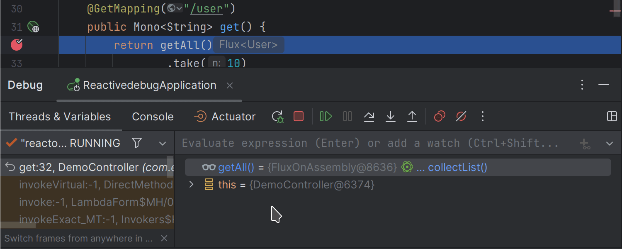Click the Debug tool window title
The height and width of the screenshot is (249, 622).
coord(25,85)
